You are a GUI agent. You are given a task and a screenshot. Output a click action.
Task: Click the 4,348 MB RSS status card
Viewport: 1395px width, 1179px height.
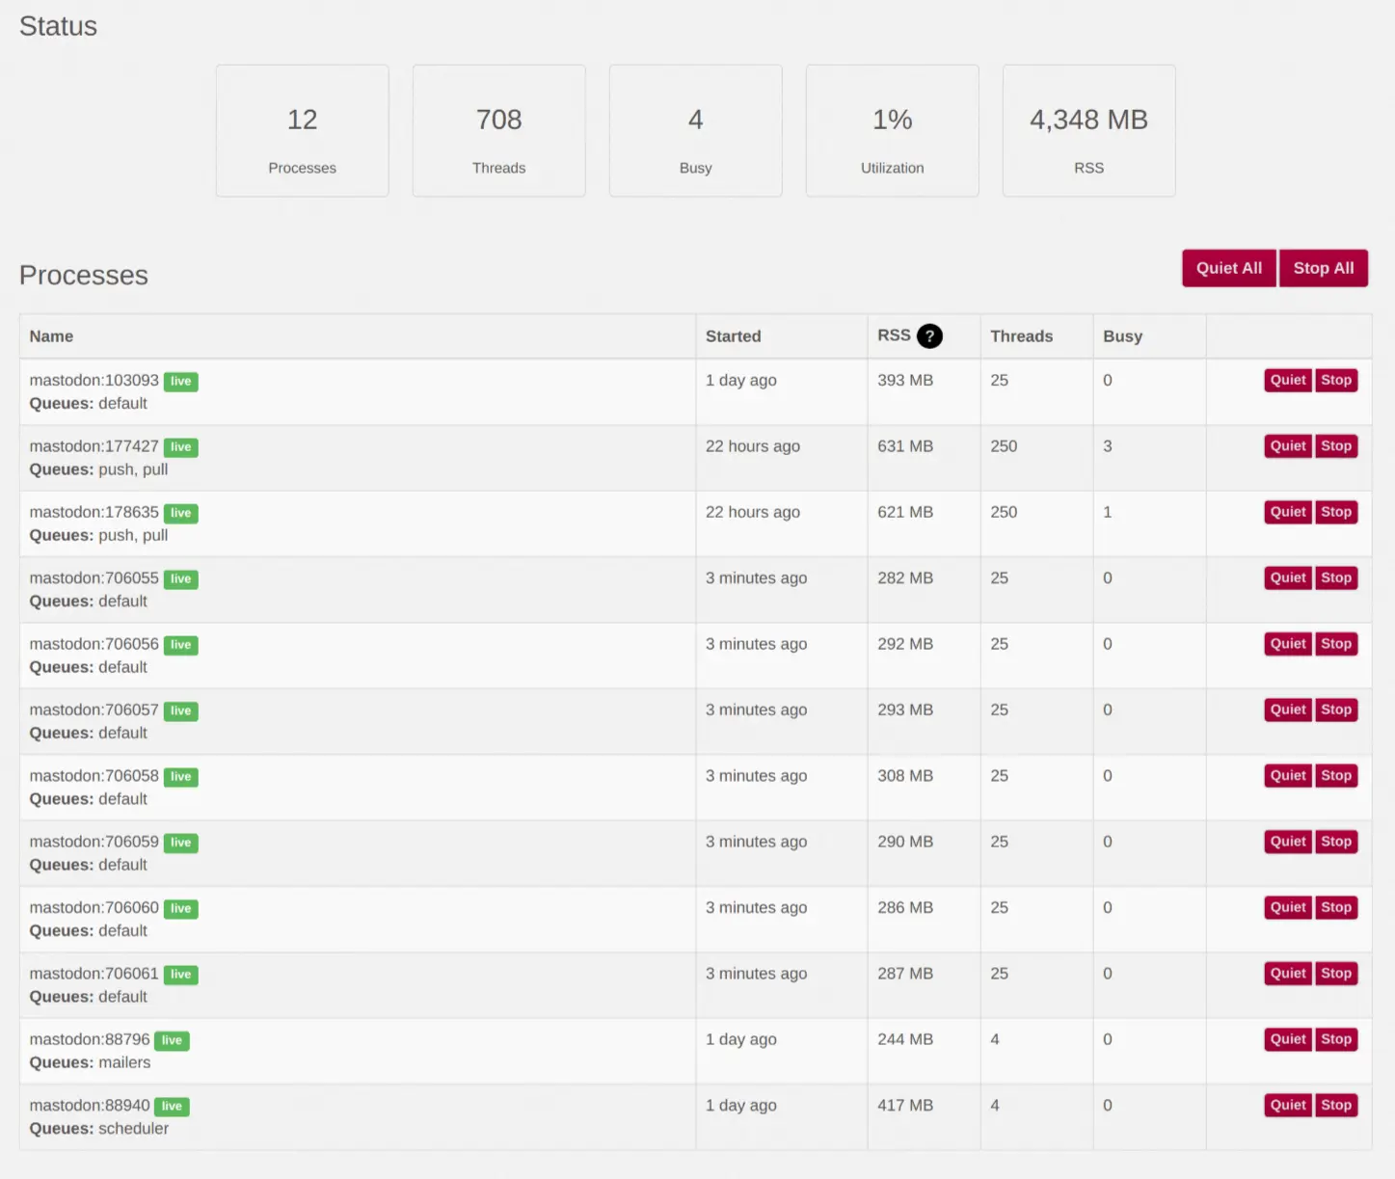coord(1088,131)
